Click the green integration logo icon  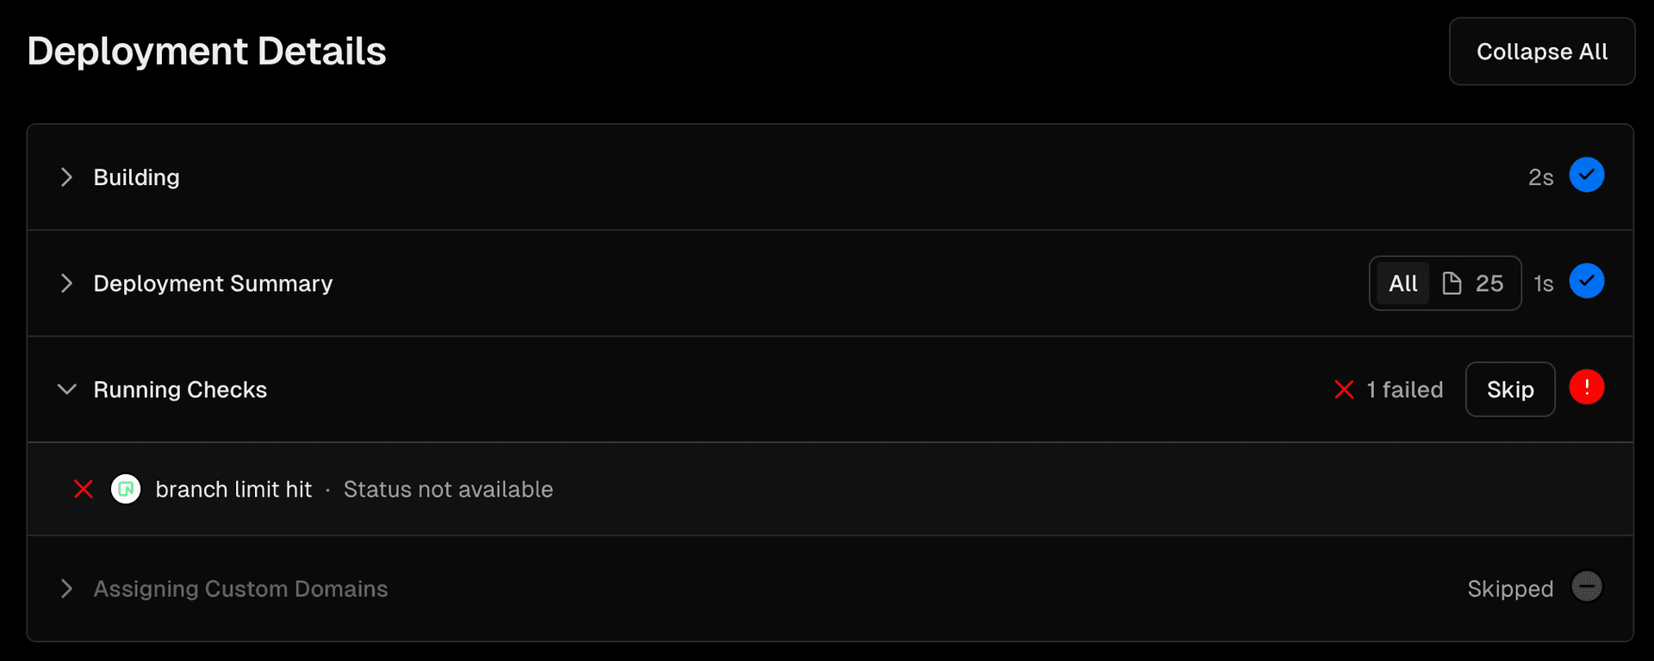(x=126, y=490)
